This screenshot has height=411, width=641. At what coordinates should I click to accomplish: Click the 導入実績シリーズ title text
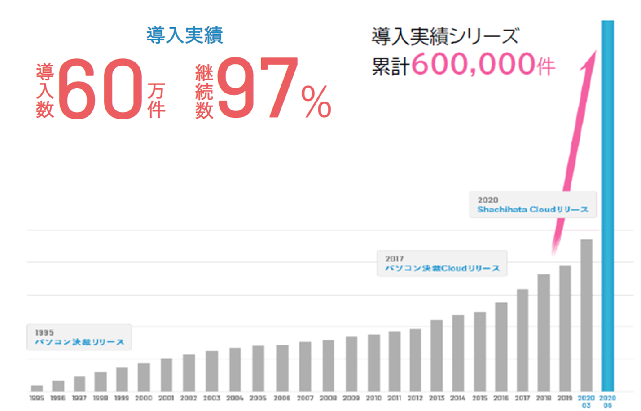pos(445,36)
